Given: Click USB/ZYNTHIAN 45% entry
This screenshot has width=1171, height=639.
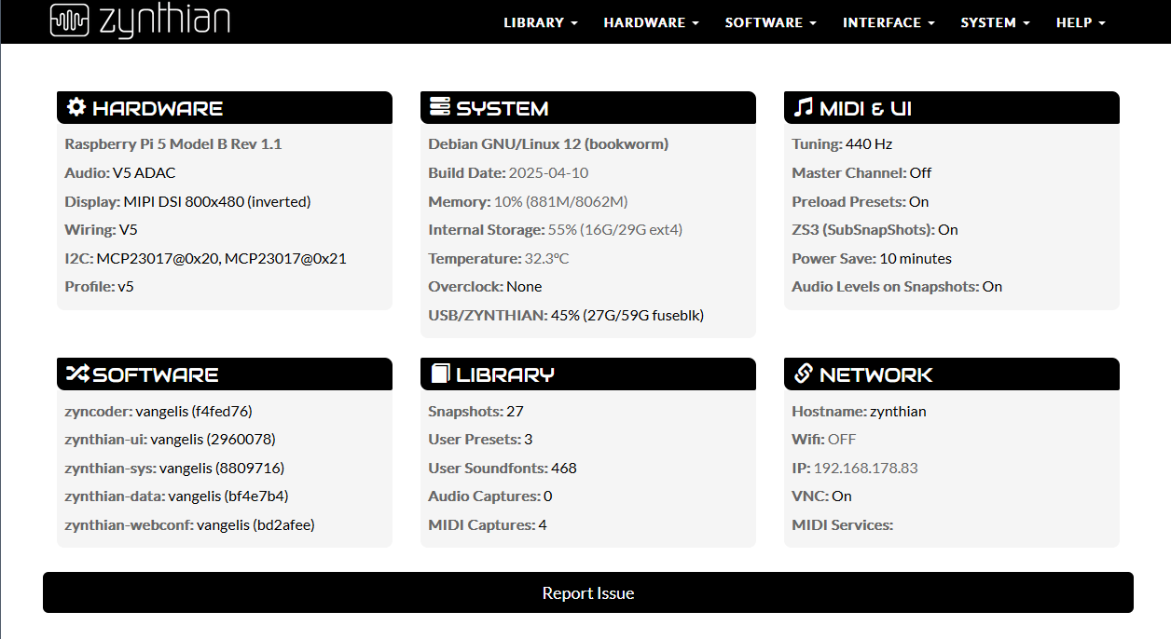Looking at the screenshot, I should click(x=566, y=315).
